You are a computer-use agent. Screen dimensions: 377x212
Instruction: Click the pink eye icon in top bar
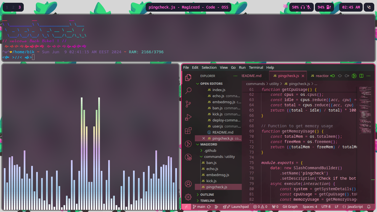coord(285,7)
